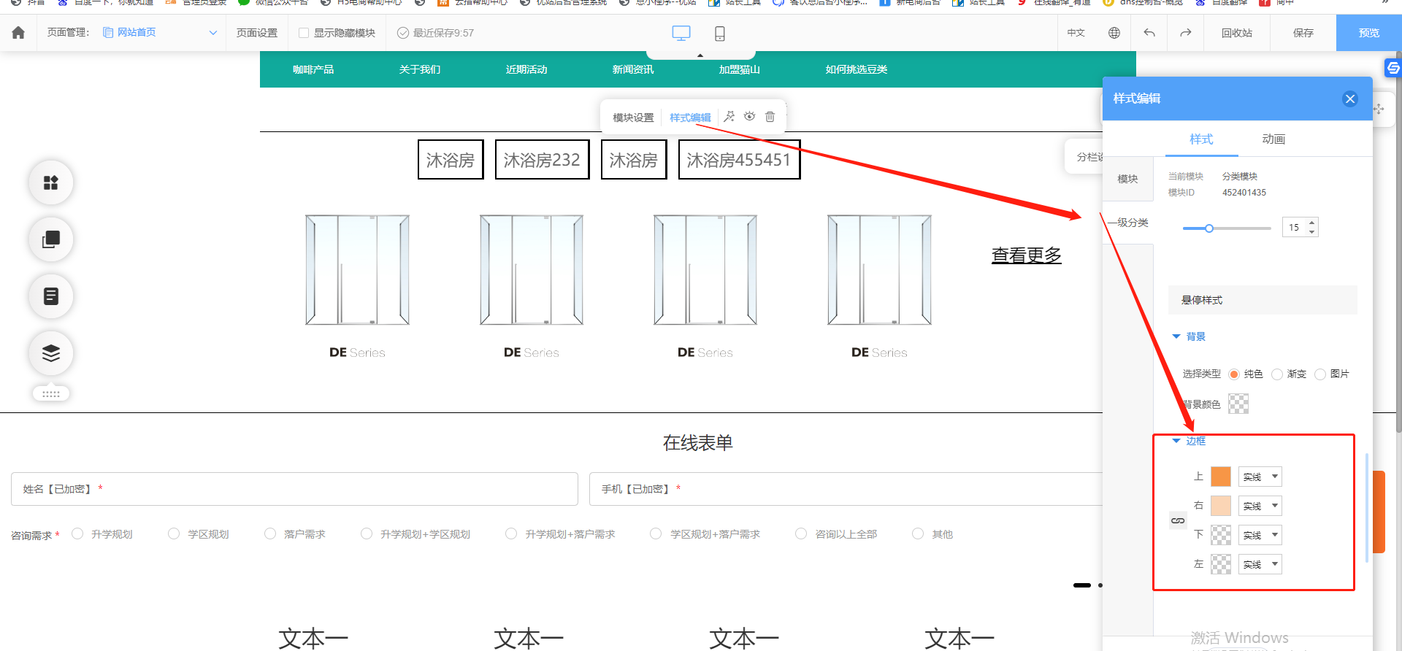Undo the last change
This screenshot has height=651, width=1402.
click(x=1149, y=33)
